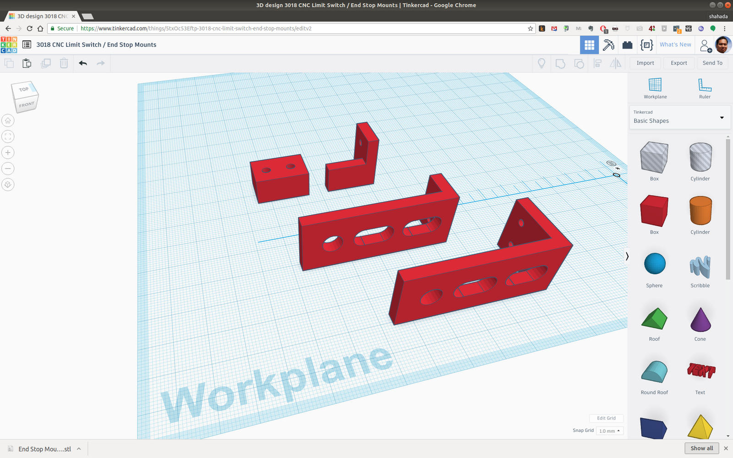Open the Basic Shapes category dropdown

(x=680, y=117)
